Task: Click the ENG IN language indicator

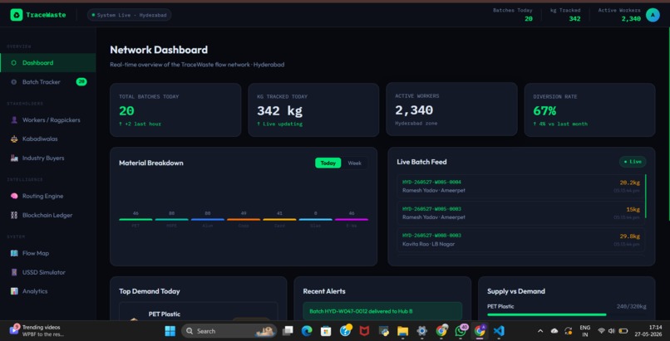Action: click(x=585, y=331)
